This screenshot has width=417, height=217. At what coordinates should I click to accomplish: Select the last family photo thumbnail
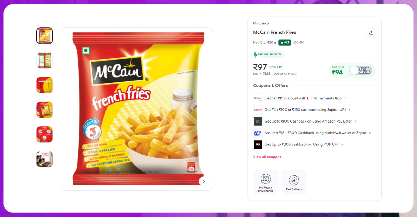pos(44,159)
